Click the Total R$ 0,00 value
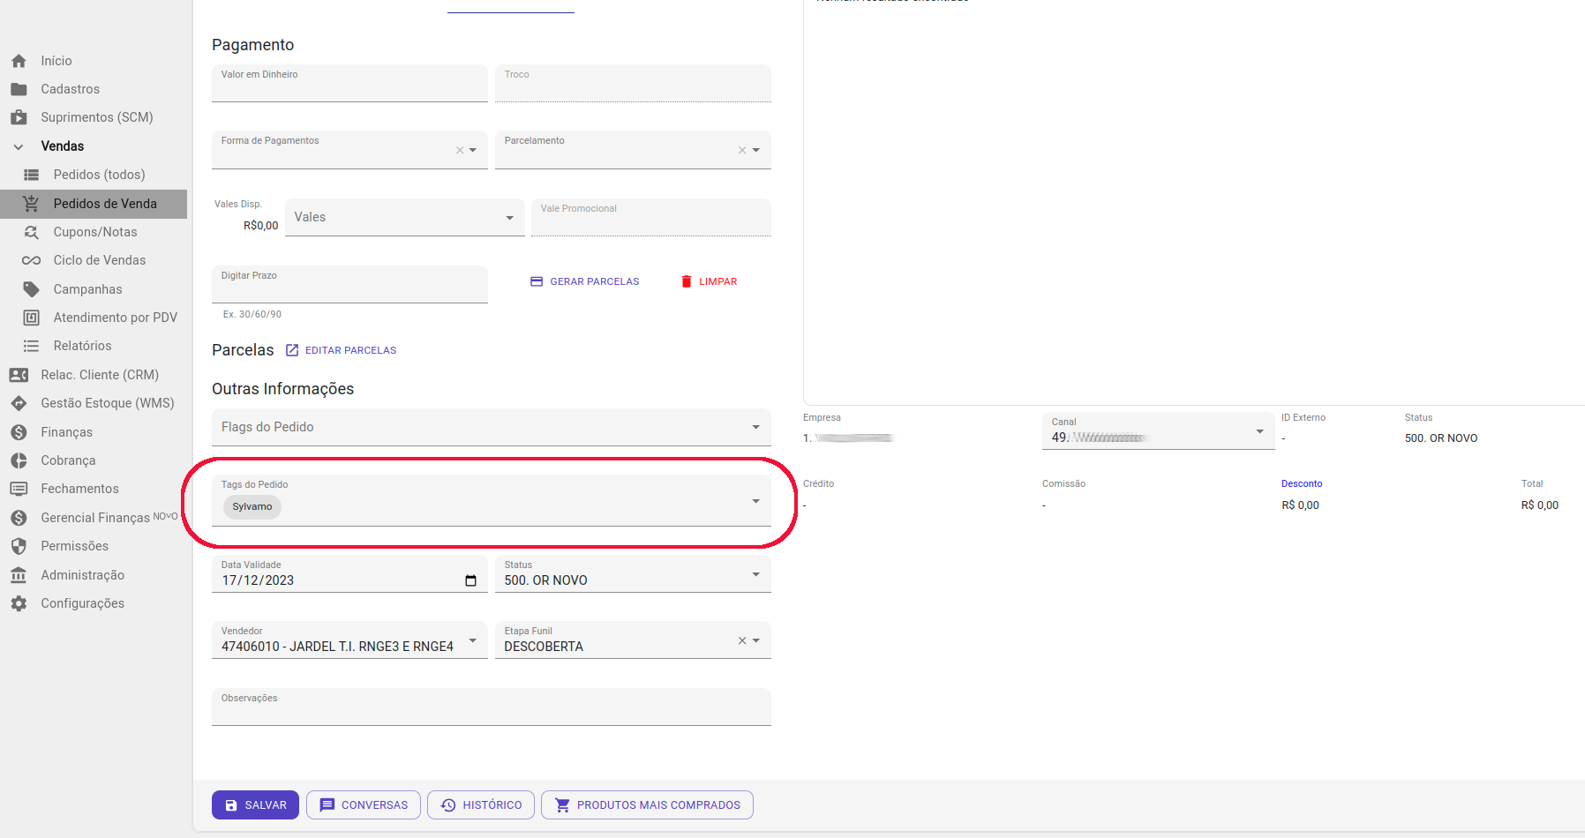This screenshot has width=1585, height=838. pos(1540,505)
